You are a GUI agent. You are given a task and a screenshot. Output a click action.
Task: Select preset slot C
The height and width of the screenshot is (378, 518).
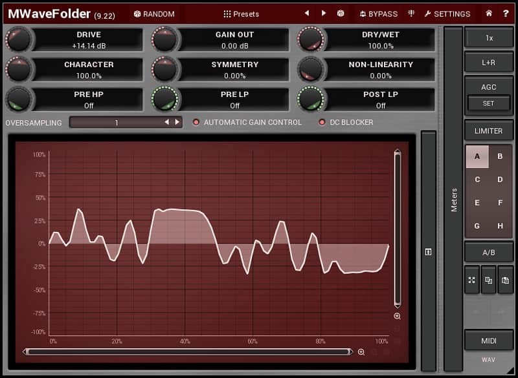[477, 180]
